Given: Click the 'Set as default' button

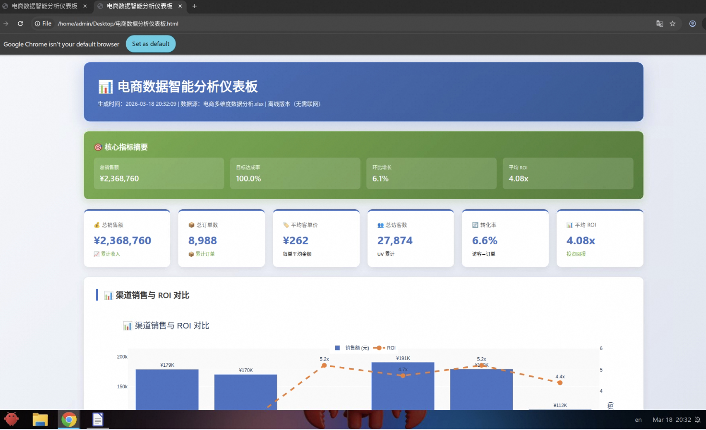Looking at the screenshot, I should [x=151, y=44].
